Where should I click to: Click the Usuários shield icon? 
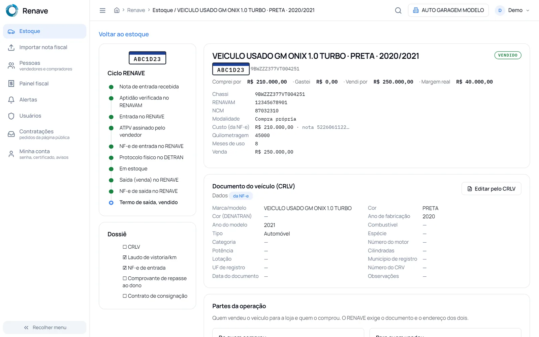pyautogui.click(x=11, y=116)
